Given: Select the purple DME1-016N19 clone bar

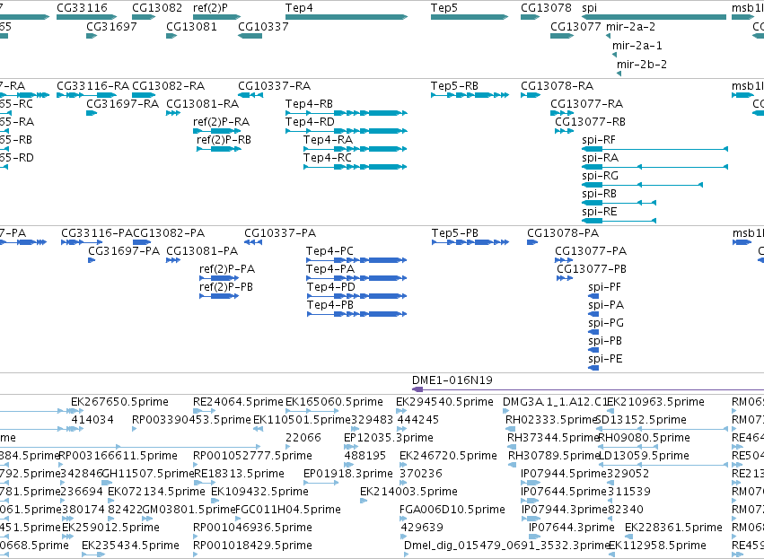Looking at the screenshot, I should (588, 389).
